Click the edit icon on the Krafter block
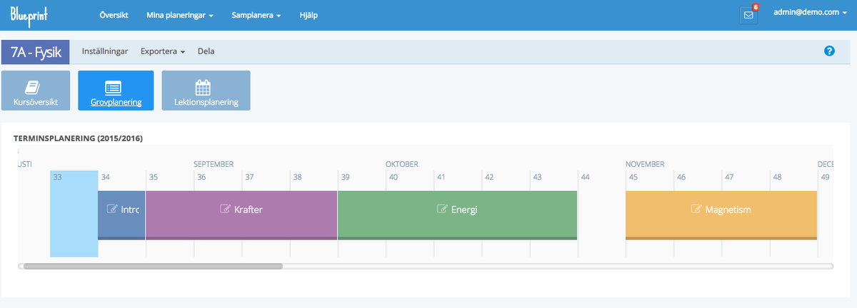 point(226,210)
